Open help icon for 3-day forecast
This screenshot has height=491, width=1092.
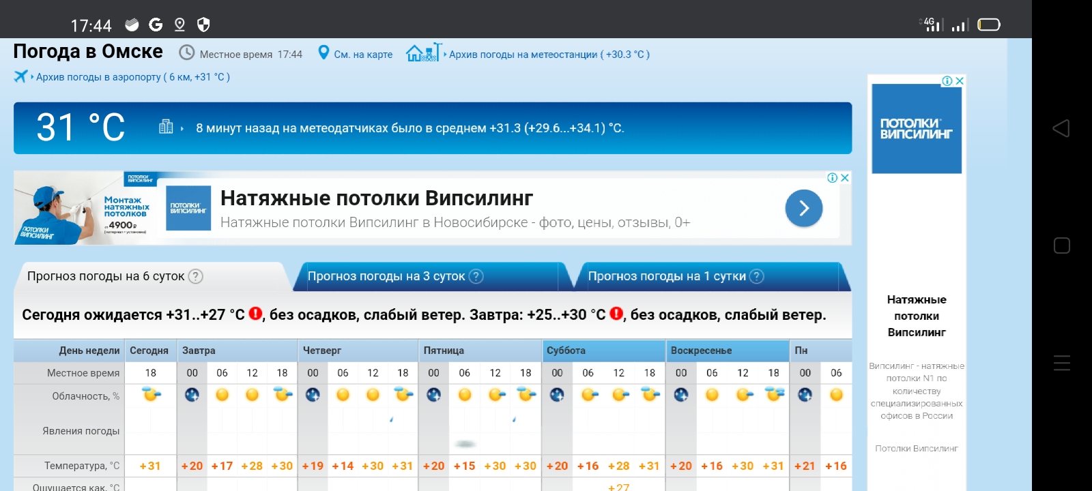click(476, 276)
